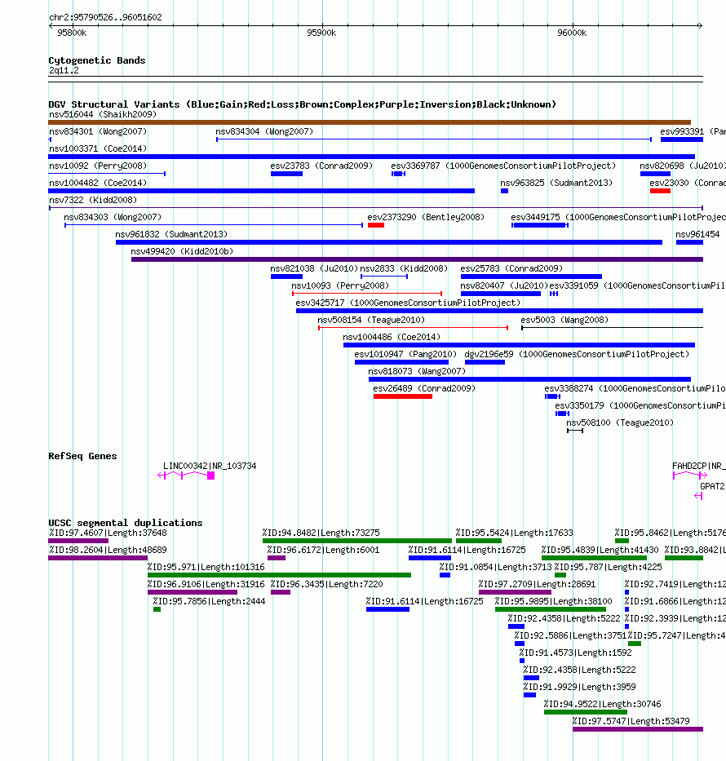Click the %ID:94.9522|Length:30746 label
726x761 pixels.
click(602, 704)
